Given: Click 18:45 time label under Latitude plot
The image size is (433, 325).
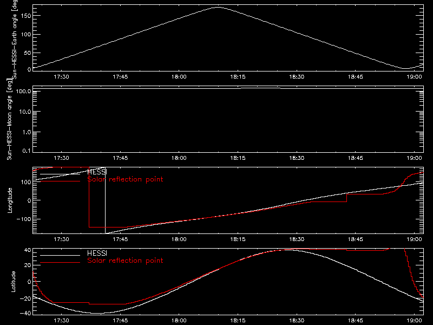Looking at the screenshot, I should 356,320.
